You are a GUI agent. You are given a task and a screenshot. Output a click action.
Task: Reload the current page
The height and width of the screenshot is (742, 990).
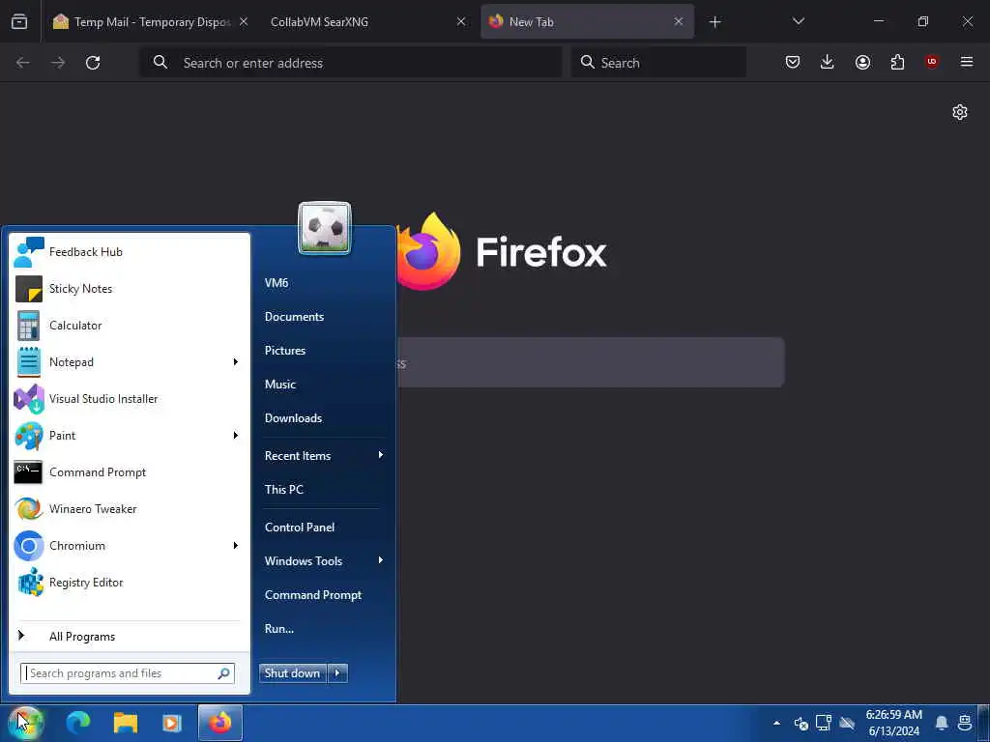pyautogui.click(x=93, y=63)
